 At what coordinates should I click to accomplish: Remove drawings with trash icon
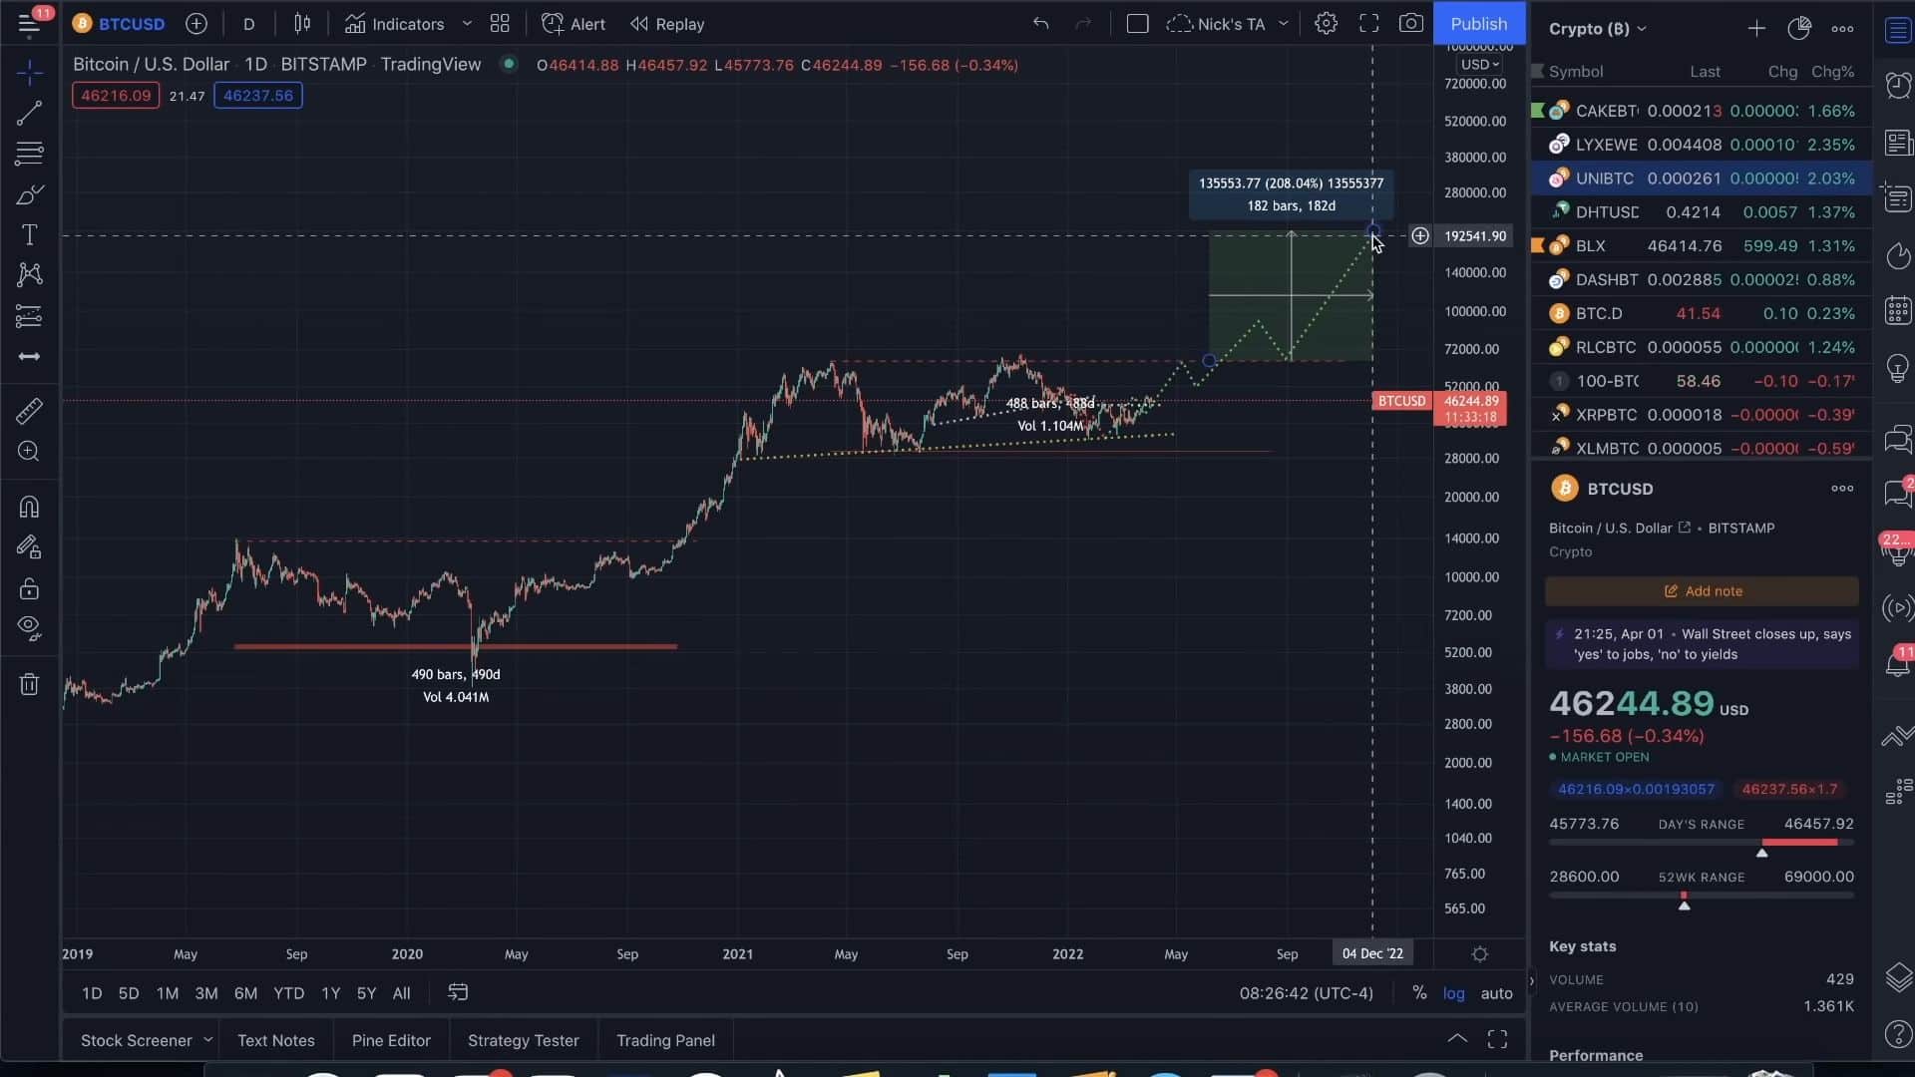(x=29, y=684)
